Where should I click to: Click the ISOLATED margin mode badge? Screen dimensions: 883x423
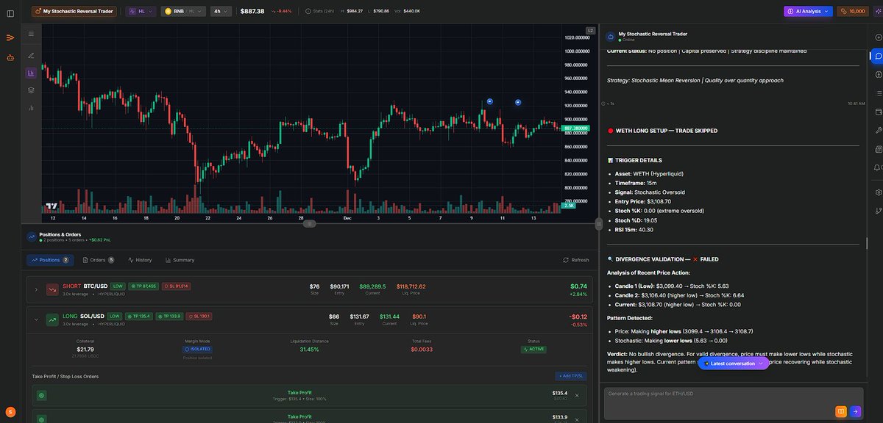pos(196,349)
